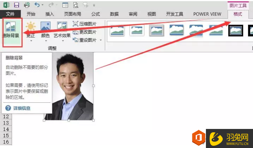Switch to the Formulas (公式) tab
This screenshot has height=148, width=253.
[96, 14]
